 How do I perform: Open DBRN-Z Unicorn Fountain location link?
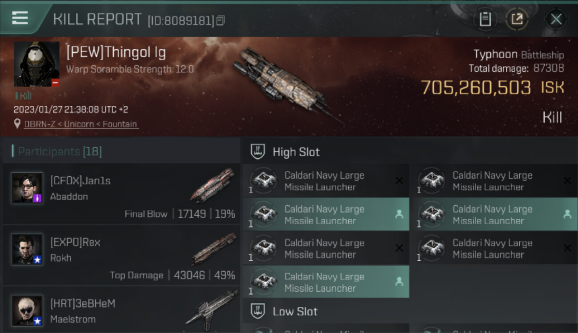[80, 124]
